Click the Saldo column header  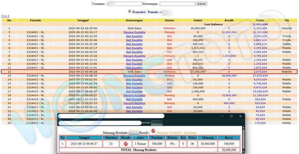click(x=260, y=20)
